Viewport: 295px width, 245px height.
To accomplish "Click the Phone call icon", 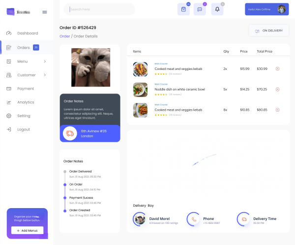I will (x=194, y=219).
